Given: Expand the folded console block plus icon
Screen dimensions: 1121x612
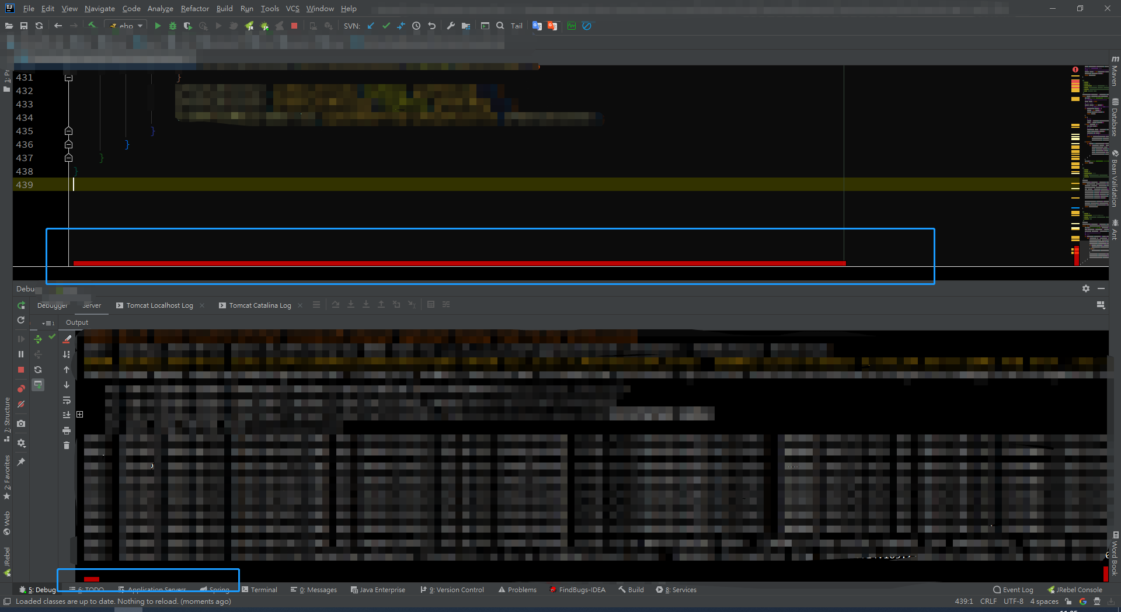Looking at the screenshot, I should coord(80,414).
